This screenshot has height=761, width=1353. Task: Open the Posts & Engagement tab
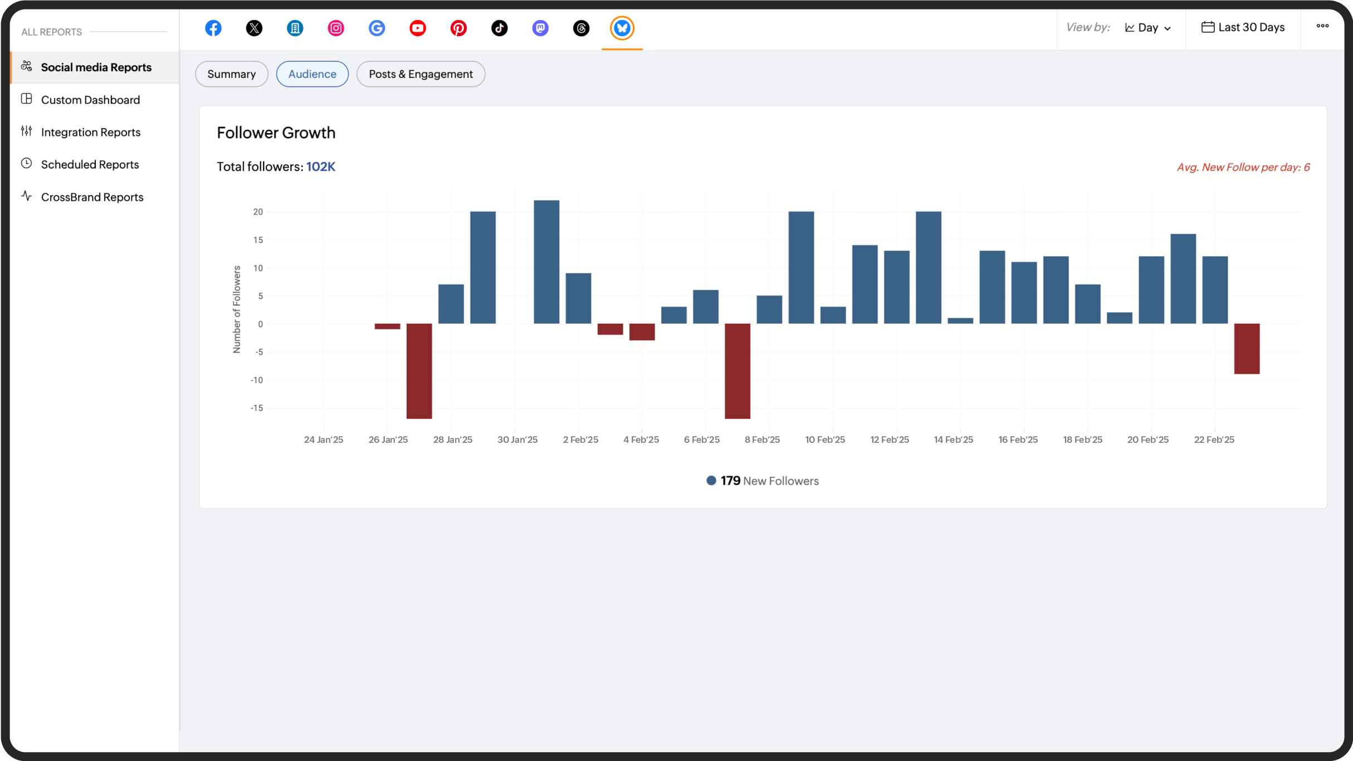(x=421, y=74)
